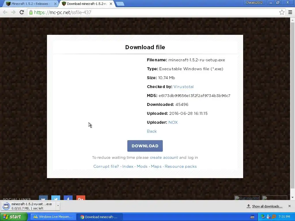Open the Chrome hamburger menu
The height and width of the screenshot is (221, 295).
tap(290, 12)
